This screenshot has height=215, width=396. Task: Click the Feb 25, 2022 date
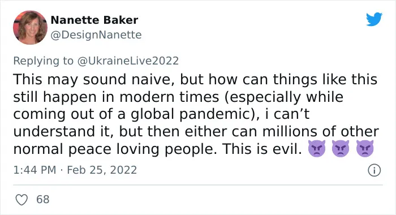(x=102, y=170)
